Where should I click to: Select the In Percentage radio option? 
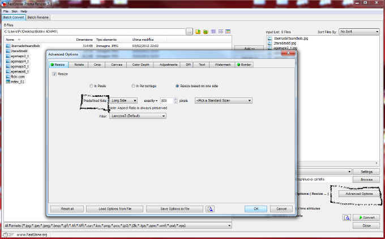pos(133,86)
